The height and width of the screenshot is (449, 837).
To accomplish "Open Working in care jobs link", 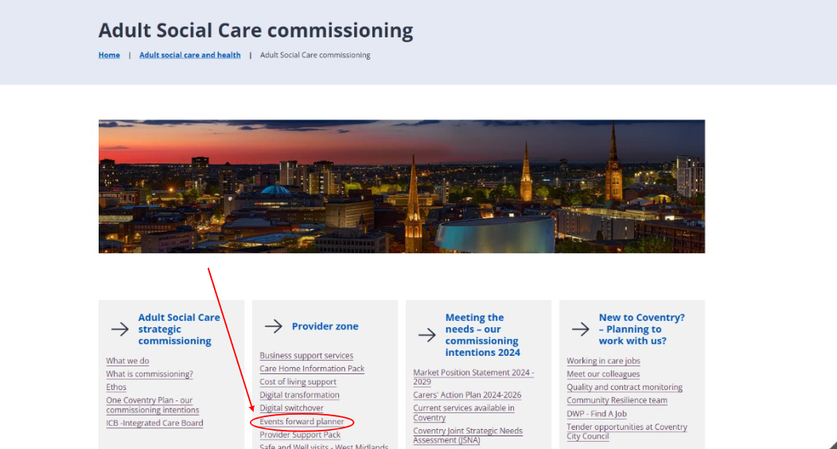I will (603, 361).
